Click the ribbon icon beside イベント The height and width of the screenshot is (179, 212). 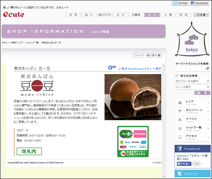coord(180,120)
